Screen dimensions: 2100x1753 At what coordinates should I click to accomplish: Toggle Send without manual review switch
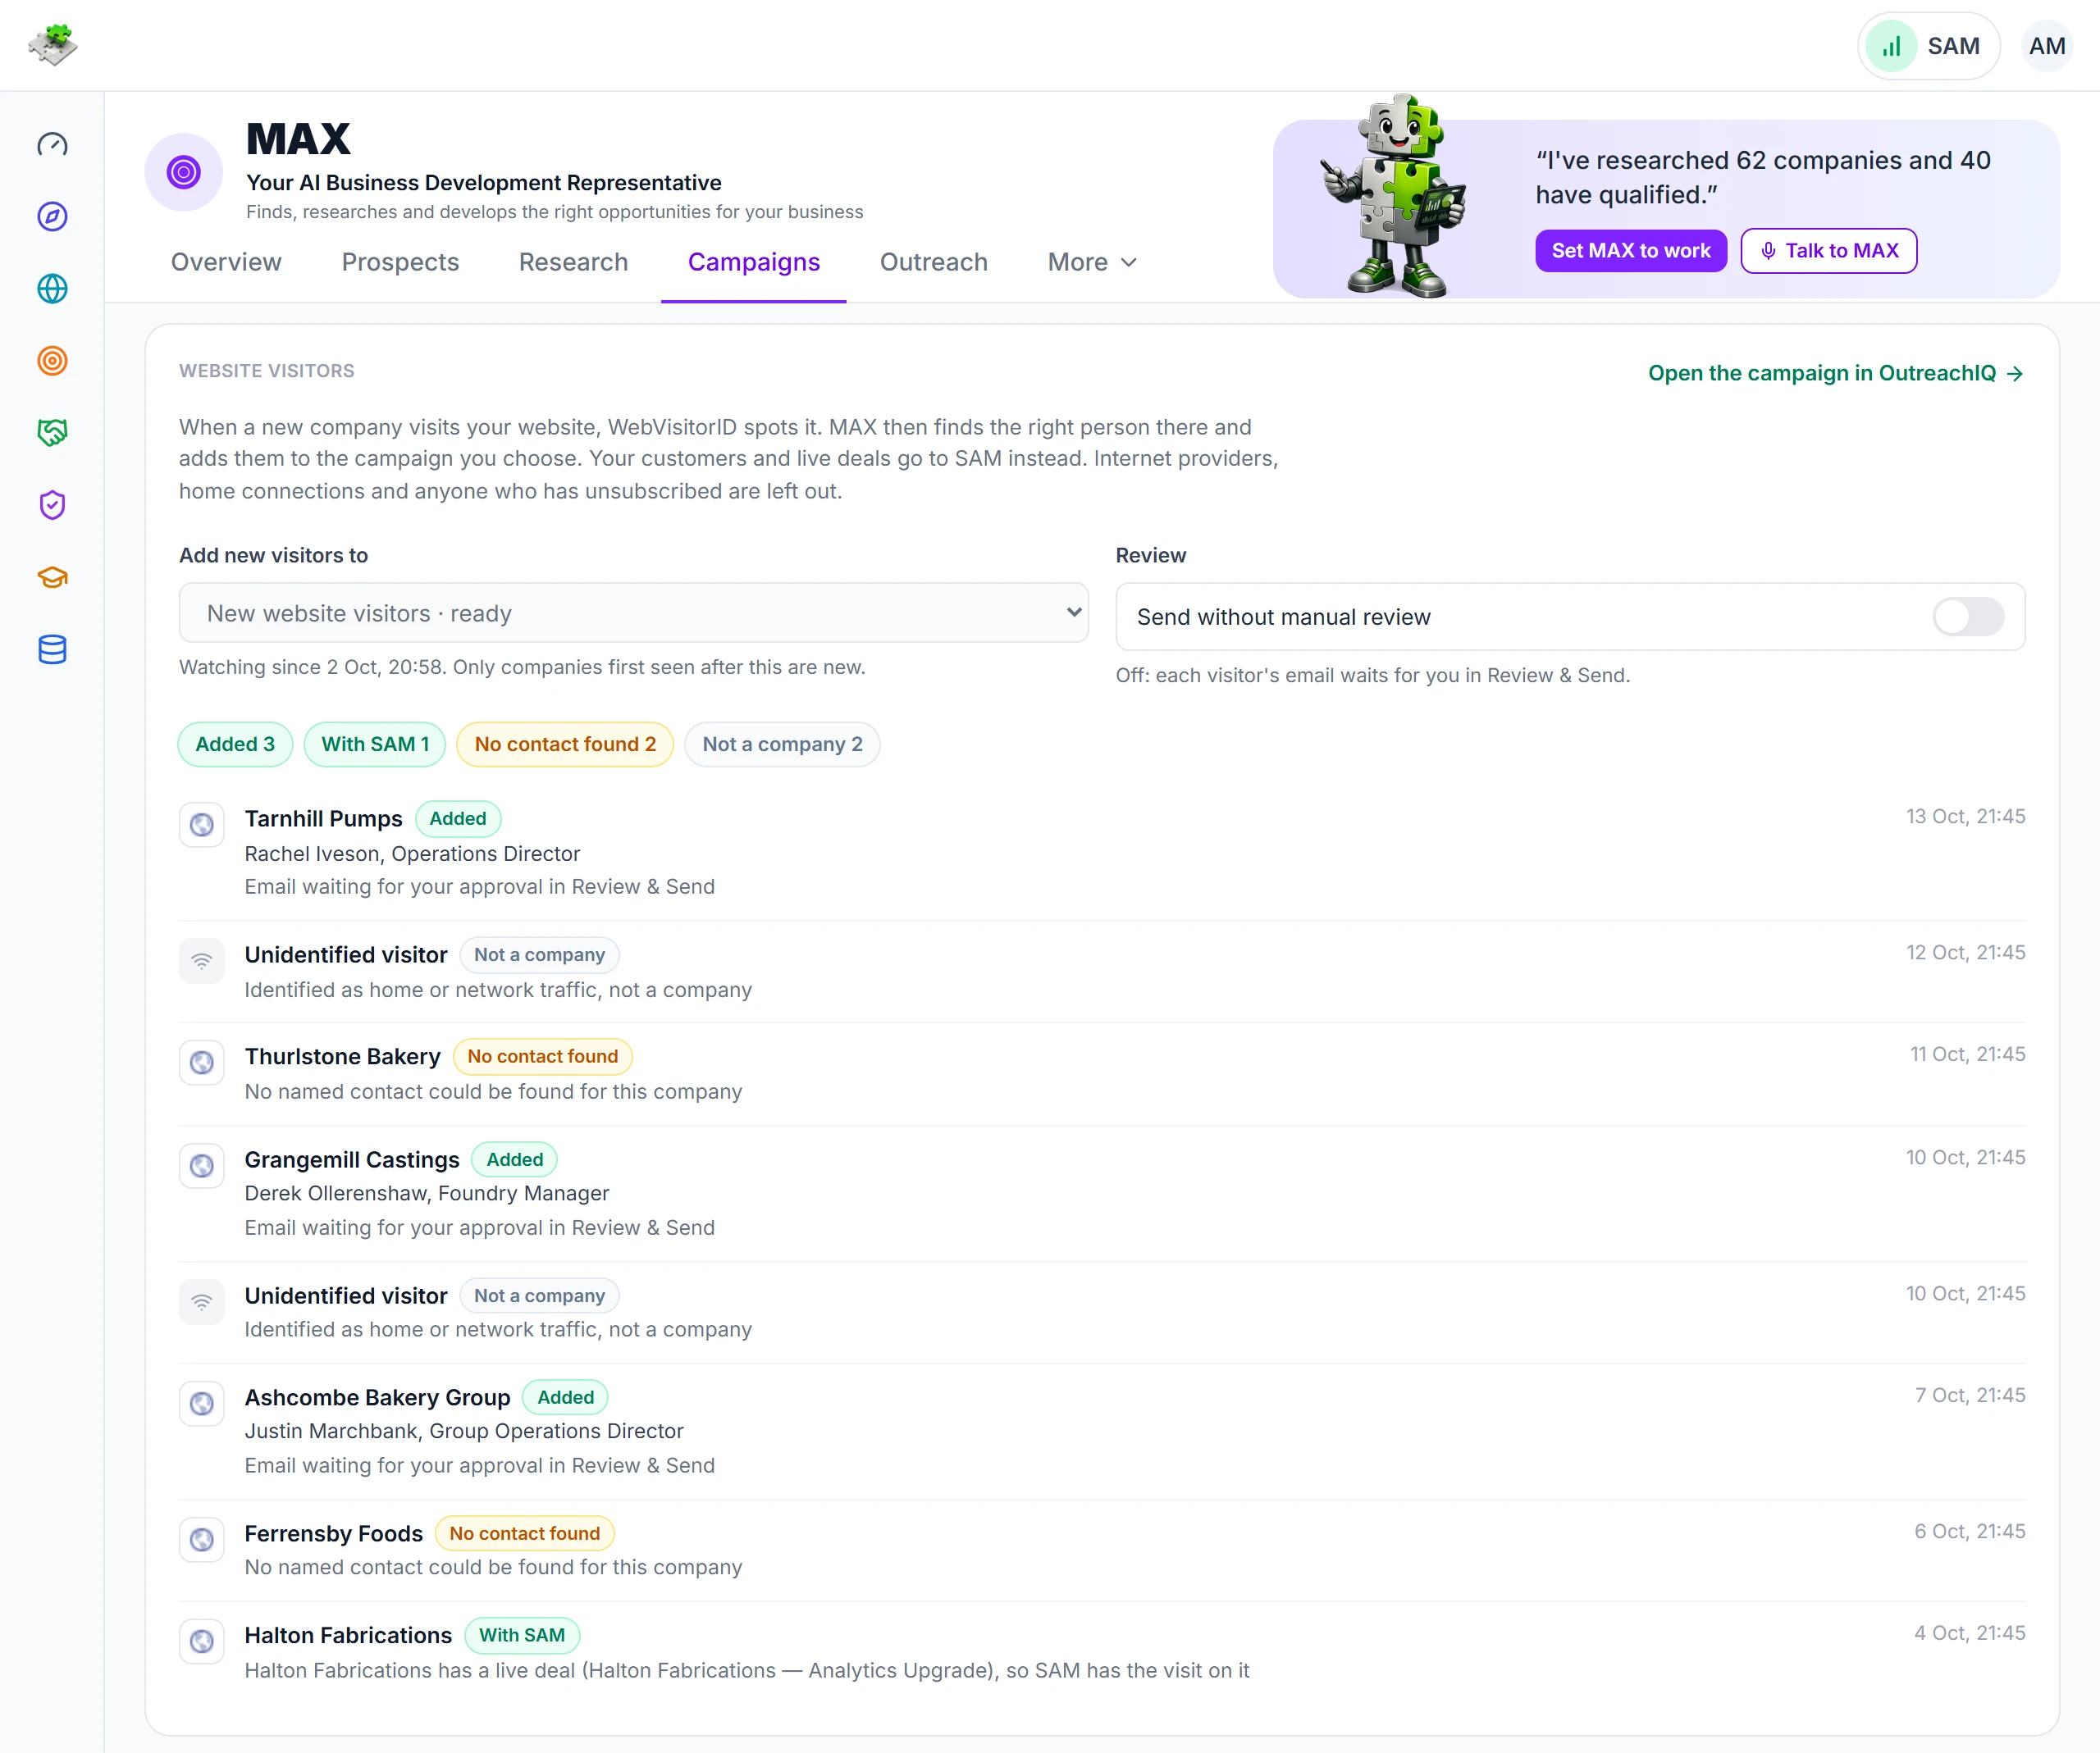(1967, 617)
